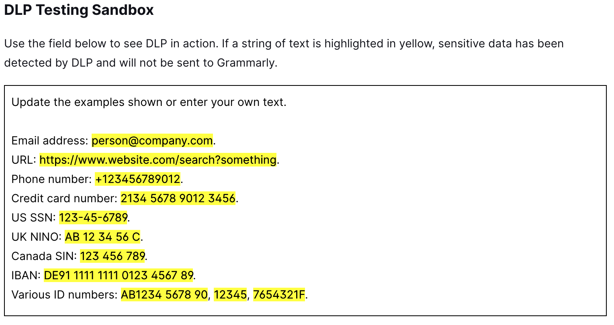Click the highlighted URL https://www.website.com/search?something
The image size is (614, 325).
click(x=158, y=160)
